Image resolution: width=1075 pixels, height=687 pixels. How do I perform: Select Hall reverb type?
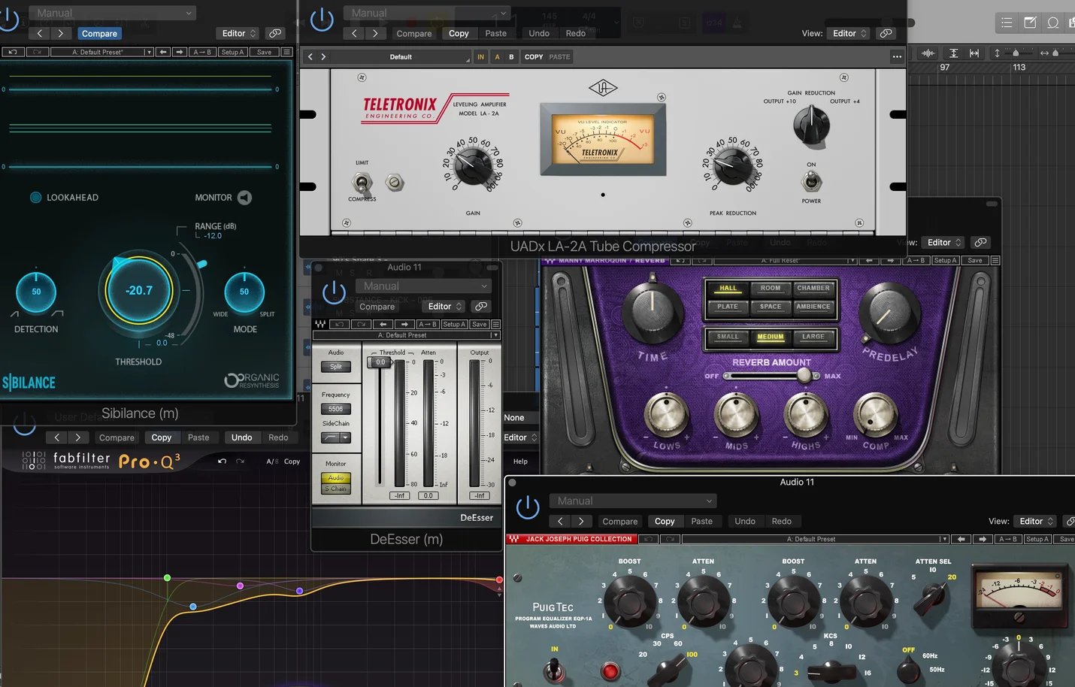click(x=728, y=288)
